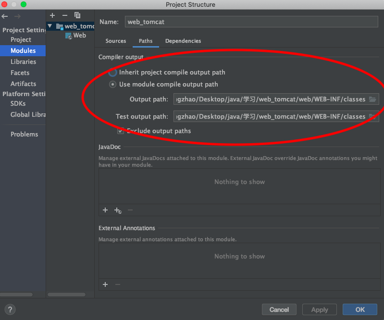Close the Project Structure window

pos(4,4)
